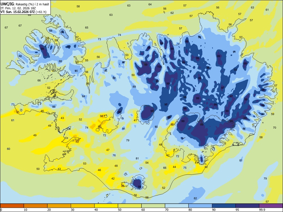Click the '89' humidity value on the map
Viewport: 283px width, 212px height.
[x=134, y=87]
